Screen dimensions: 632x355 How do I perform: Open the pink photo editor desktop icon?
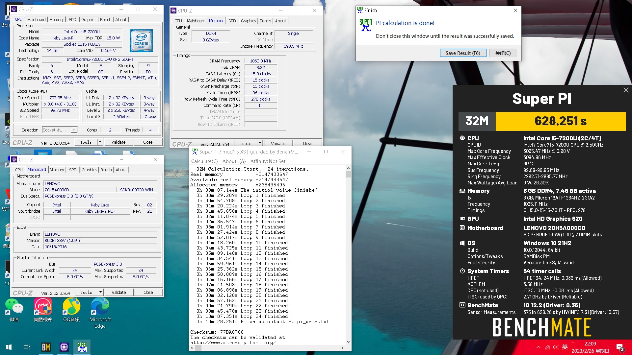43,310
